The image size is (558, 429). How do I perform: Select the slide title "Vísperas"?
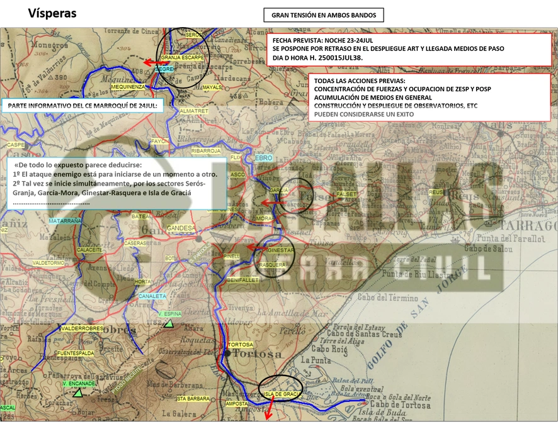pos(52,13)
